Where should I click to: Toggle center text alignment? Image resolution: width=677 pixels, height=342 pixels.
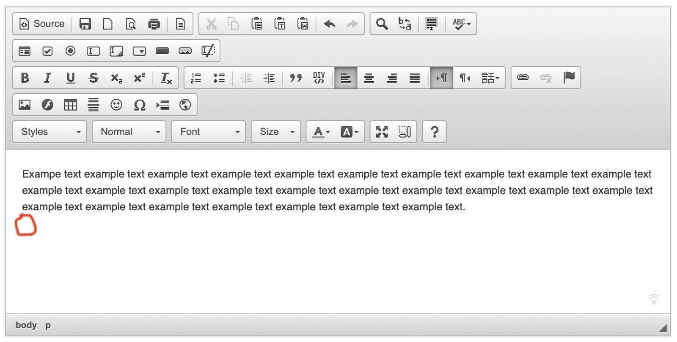point(369,78)
